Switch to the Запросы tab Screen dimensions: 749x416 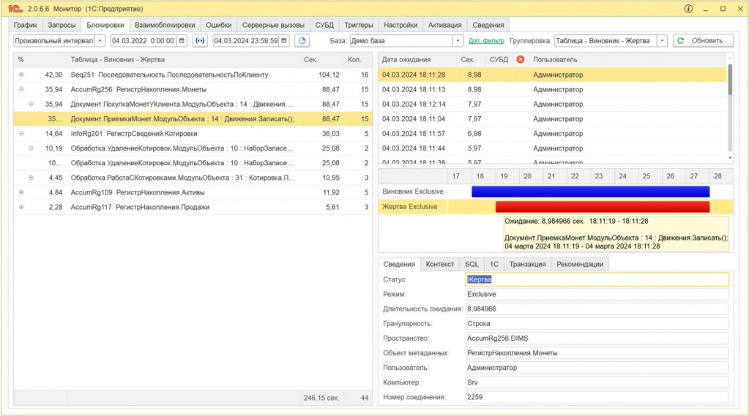[x=62, y=25]
